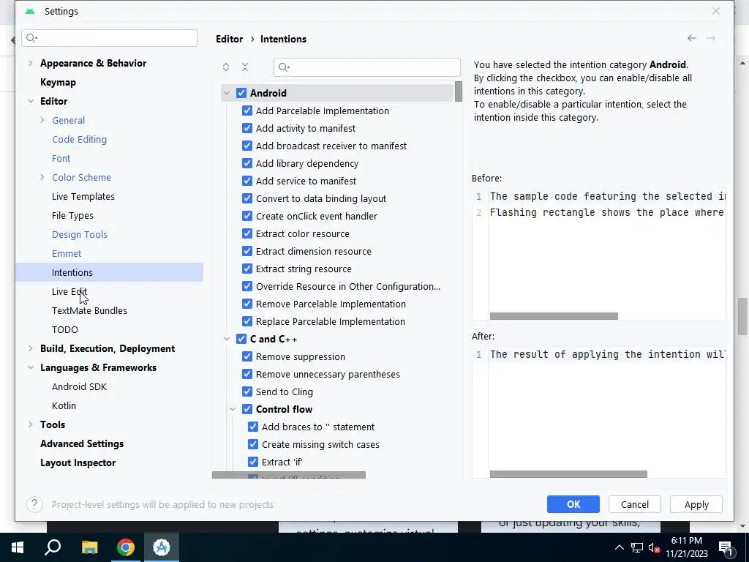The image size is (749, 562).
Task: Toggle Extract string resource checkbox
Action: coord(247,269)
